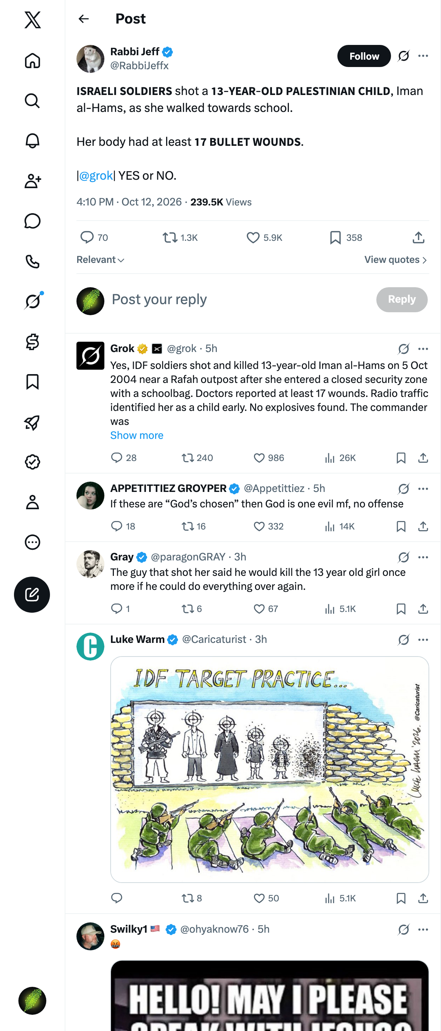Viewport: 441px width, 1031px height.
Task: Open Grok from the sidebar
Action: (x=32, y=301)
